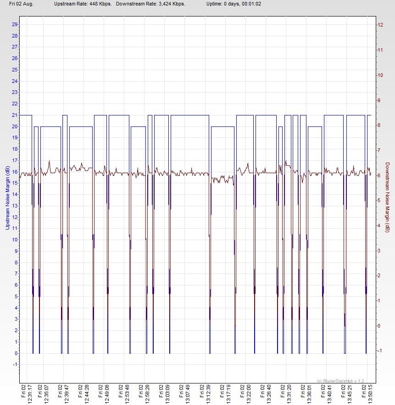Viewport: 395px width, 405px height.
Task: Click the time label '12:49:08'
Action: tap(107, 394)
